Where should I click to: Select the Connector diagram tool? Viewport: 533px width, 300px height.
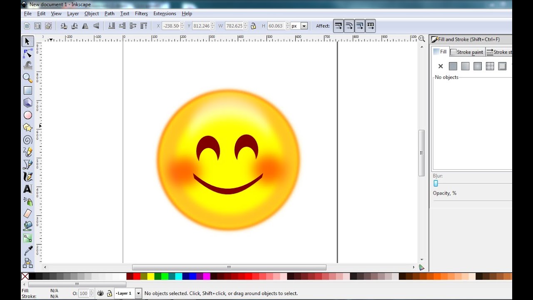coord(27,263)
